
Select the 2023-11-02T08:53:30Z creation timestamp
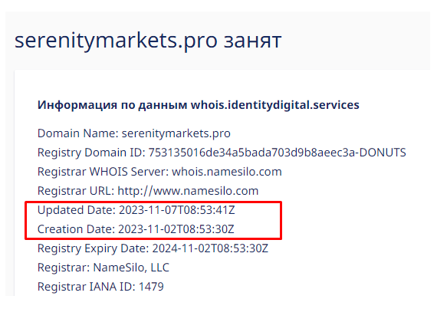(176, 229)
